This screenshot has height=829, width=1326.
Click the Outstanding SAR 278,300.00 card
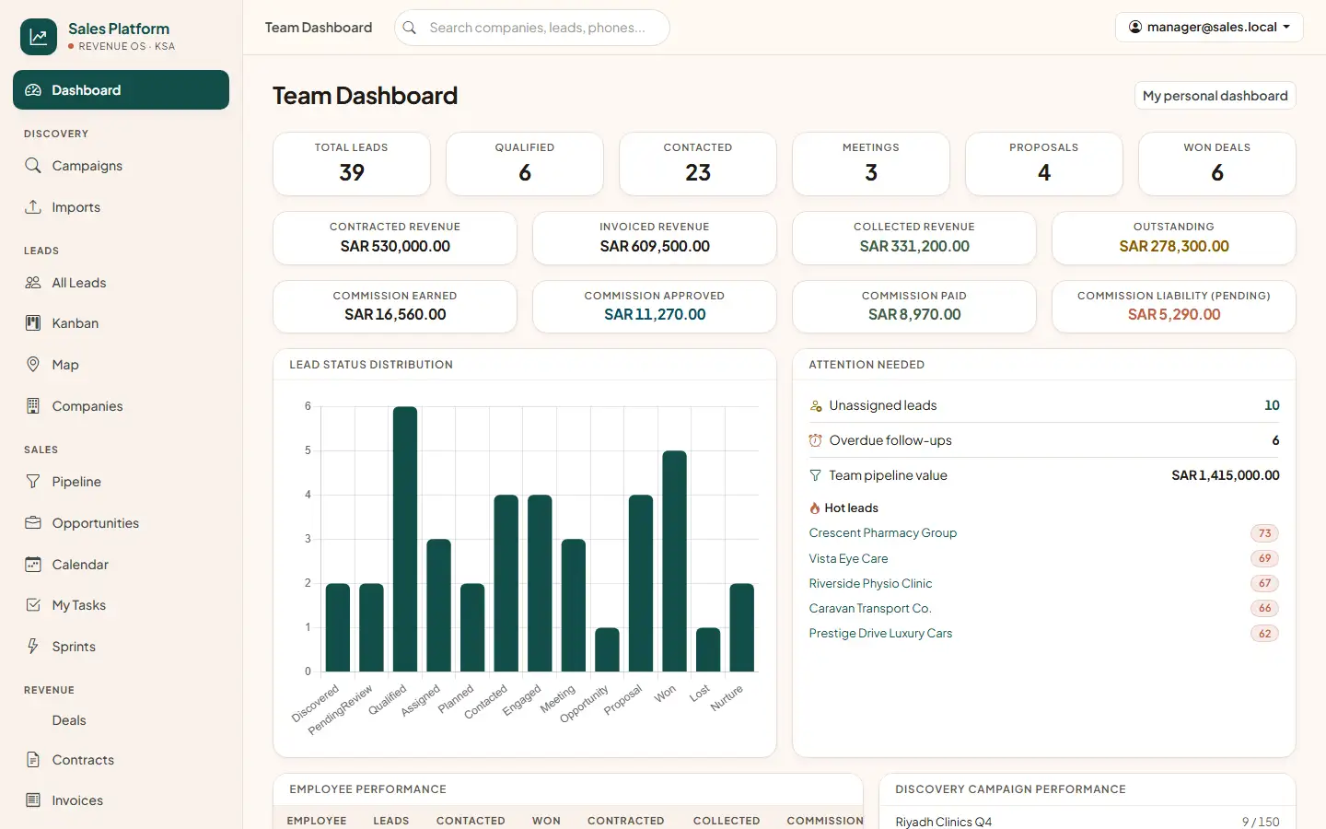(x=1174, y=238)
